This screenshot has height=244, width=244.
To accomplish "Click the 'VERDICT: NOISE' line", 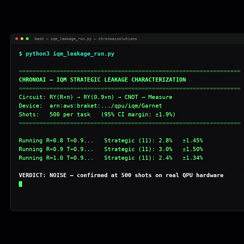I will (x=121, y=175).
